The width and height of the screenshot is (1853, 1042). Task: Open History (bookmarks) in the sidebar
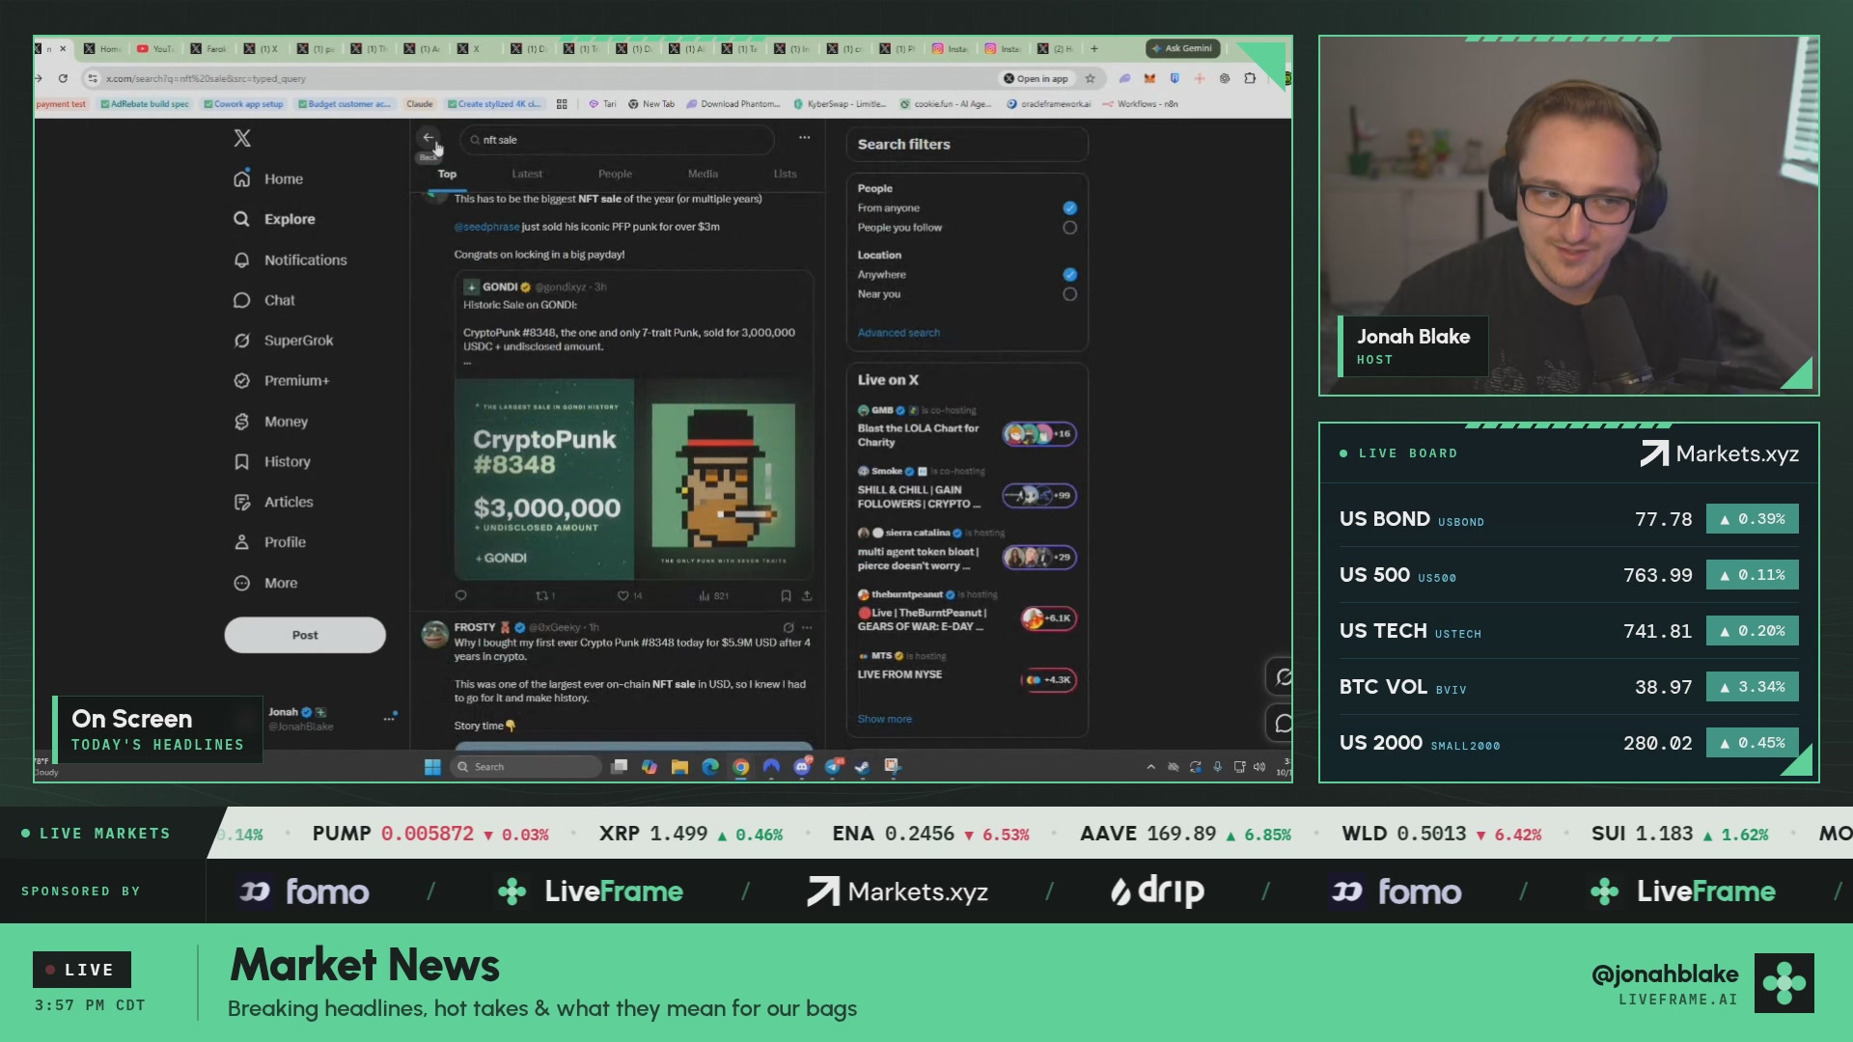[x=272, y=462]
